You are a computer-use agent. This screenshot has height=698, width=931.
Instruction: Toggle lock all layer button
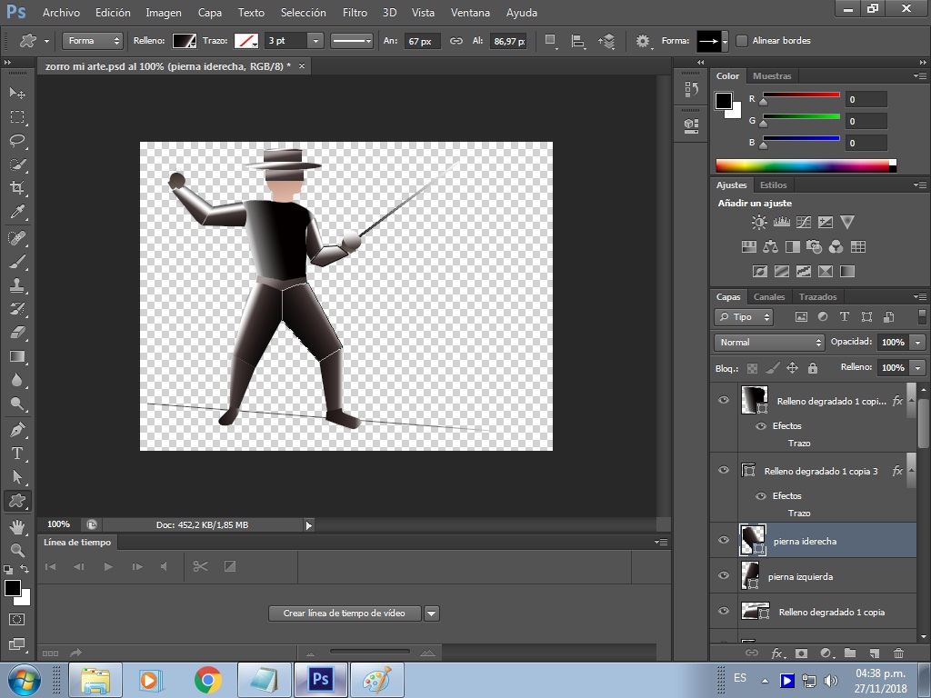click(x=813, y=368)
